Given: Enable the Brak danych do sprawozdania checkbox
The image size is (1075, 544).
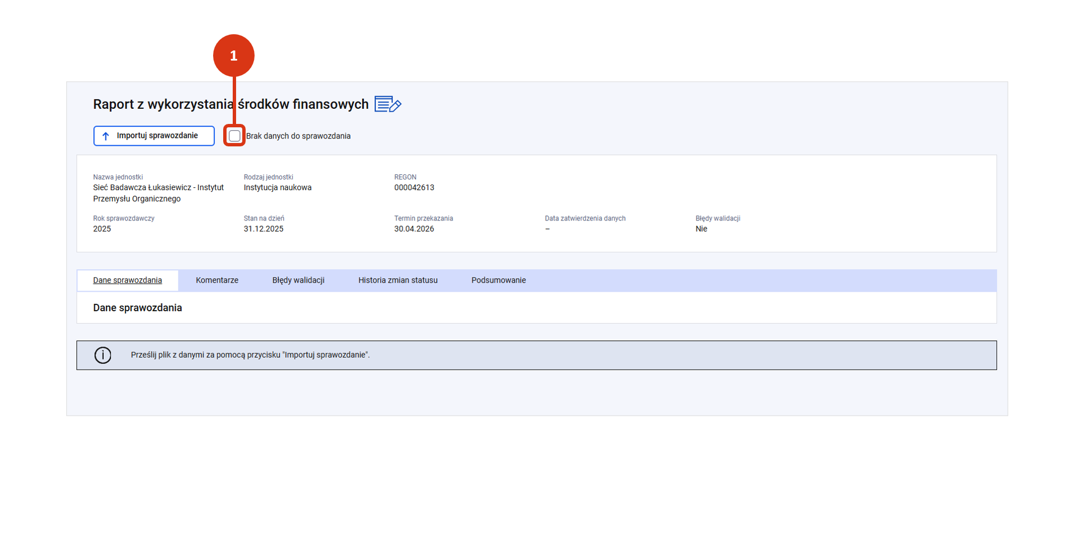Looking at the screenshot, I should point(234,136).
